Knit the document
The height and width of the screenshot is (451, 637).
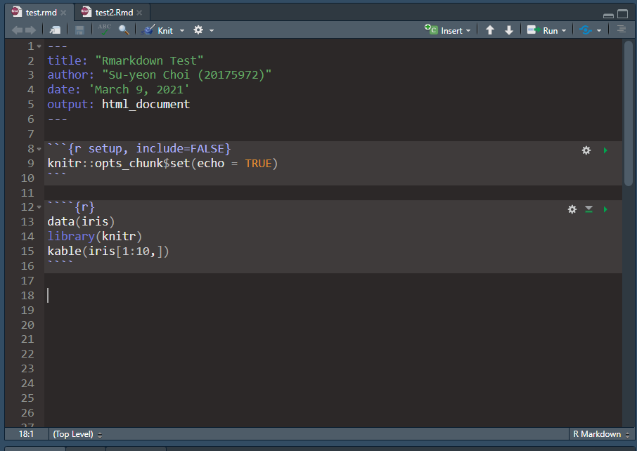pyautogui.click(x=157, y=30)
